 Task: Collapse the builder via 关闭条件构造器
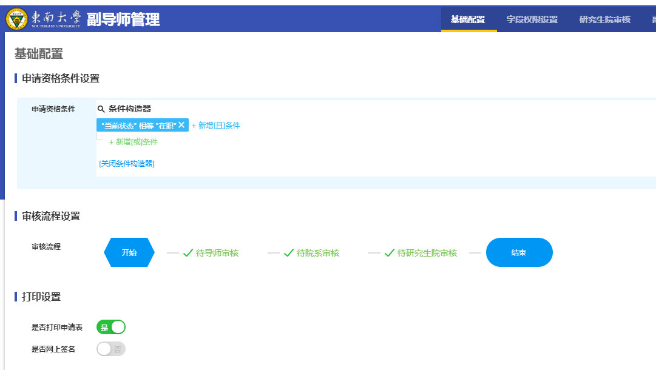click(x=127, y=164)
